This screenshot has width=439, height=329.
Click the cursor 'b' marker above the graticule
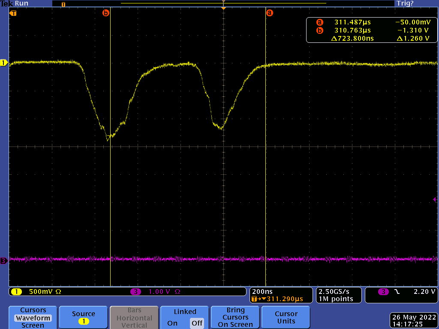105,13
